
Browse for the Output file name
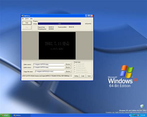[68, 71]
